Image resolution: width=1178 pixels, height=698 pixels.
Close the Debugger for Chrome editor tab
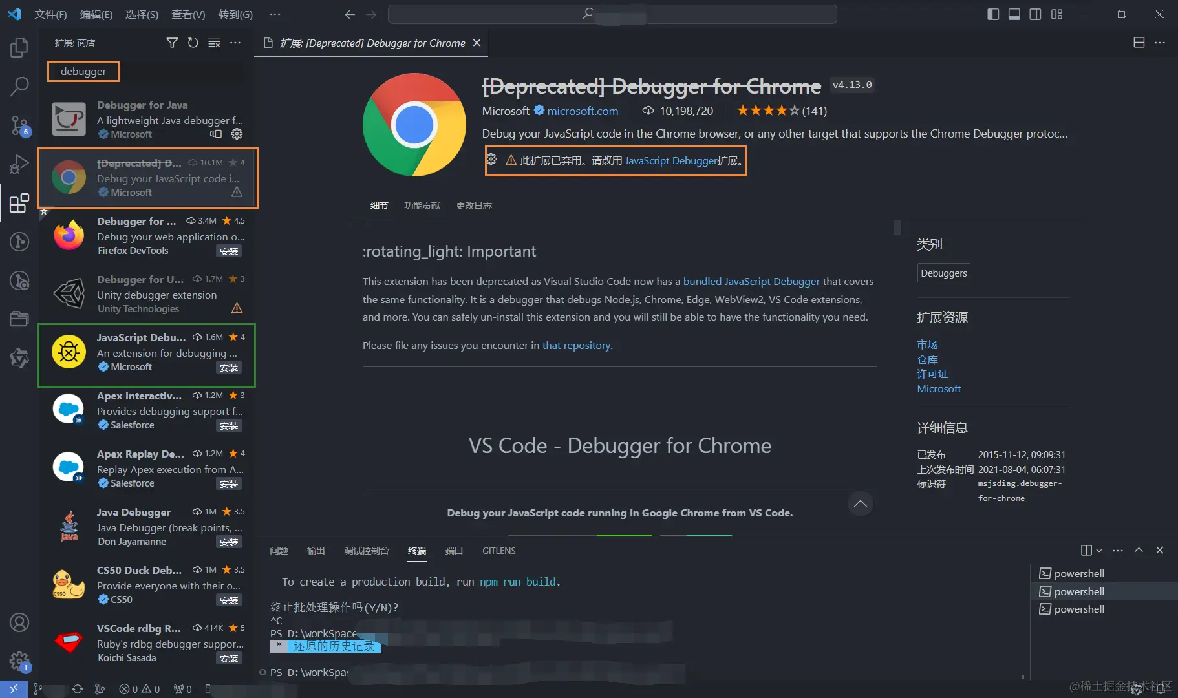pyautogui.click(x=477, y=43)
